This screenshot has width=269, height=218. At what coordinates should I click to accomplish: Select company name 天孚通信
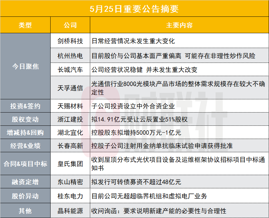point(70,88)
